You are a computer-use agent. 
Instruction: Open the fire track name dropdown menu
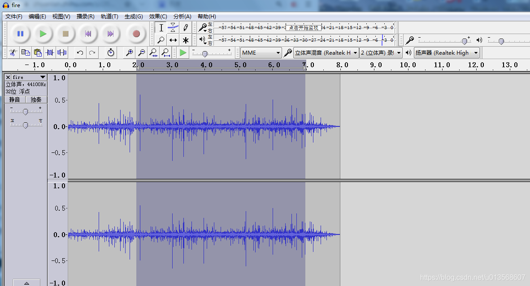click(29, 78)
